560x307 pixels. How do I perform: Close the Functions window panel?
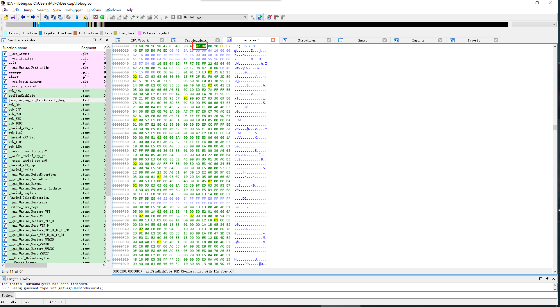click(x=107, y=40)
